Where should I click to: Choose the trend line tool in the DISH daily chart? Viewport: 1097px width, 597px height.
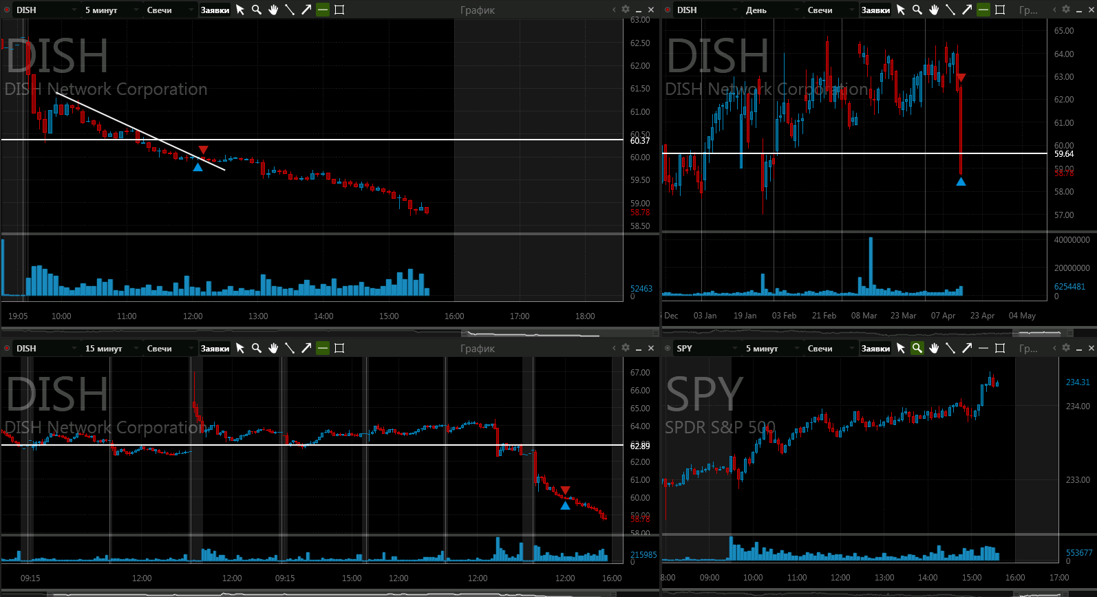(x=950, y=10)
